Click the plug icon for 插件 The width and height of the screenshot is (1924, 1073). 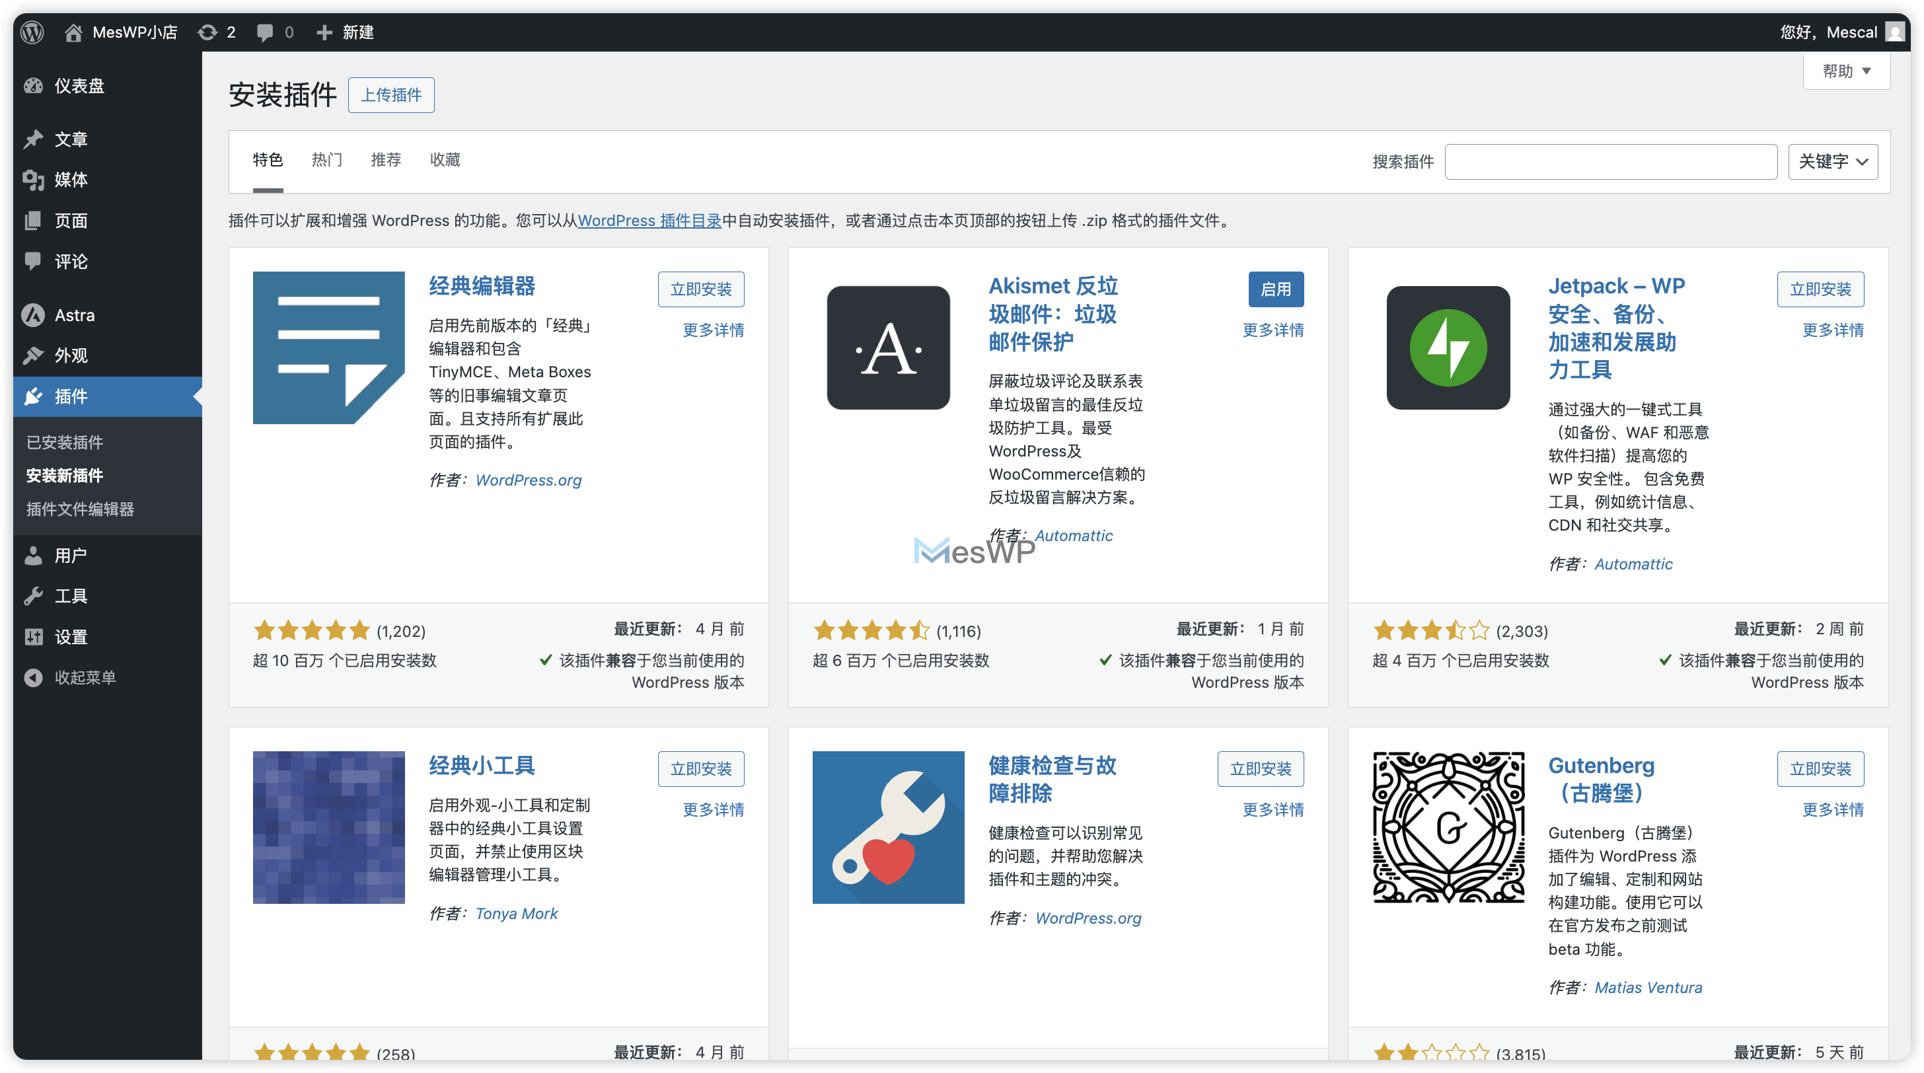[x=33, y=396]
